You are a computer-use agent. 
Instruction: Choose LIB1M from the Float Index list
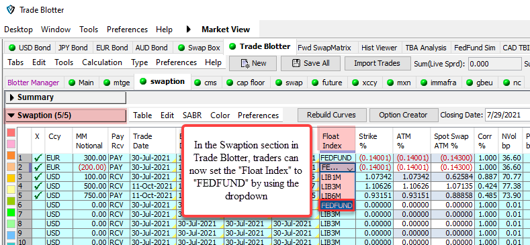337,177
